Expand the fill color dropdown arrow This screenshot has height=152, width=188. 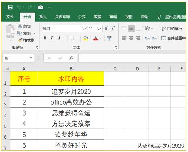coord(90,38)
